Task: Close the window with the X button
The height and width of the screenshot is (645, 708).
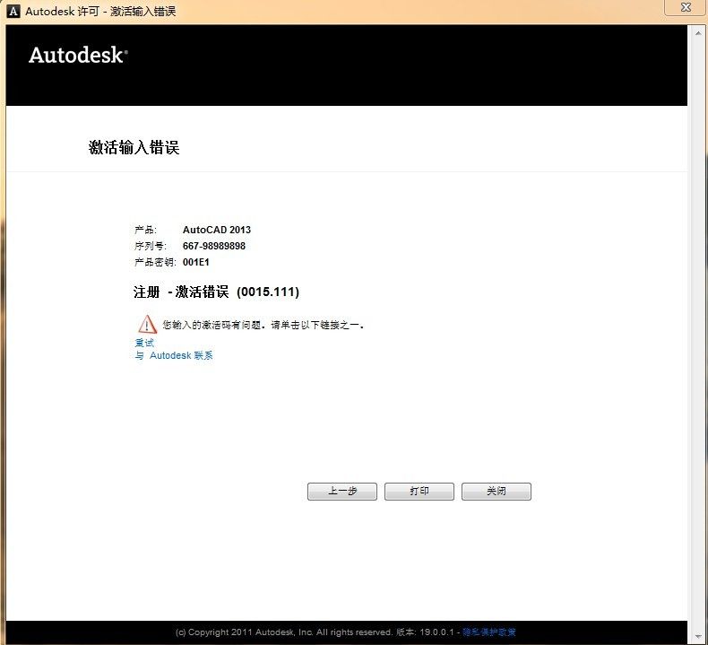Action: 686,7
